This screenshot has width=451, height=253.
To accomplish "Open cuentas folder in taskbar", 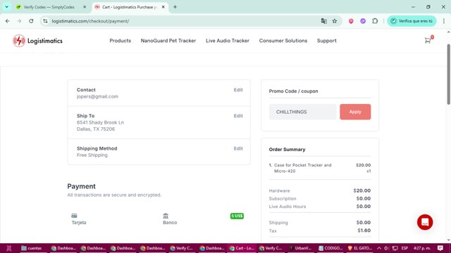I will 32,248.
